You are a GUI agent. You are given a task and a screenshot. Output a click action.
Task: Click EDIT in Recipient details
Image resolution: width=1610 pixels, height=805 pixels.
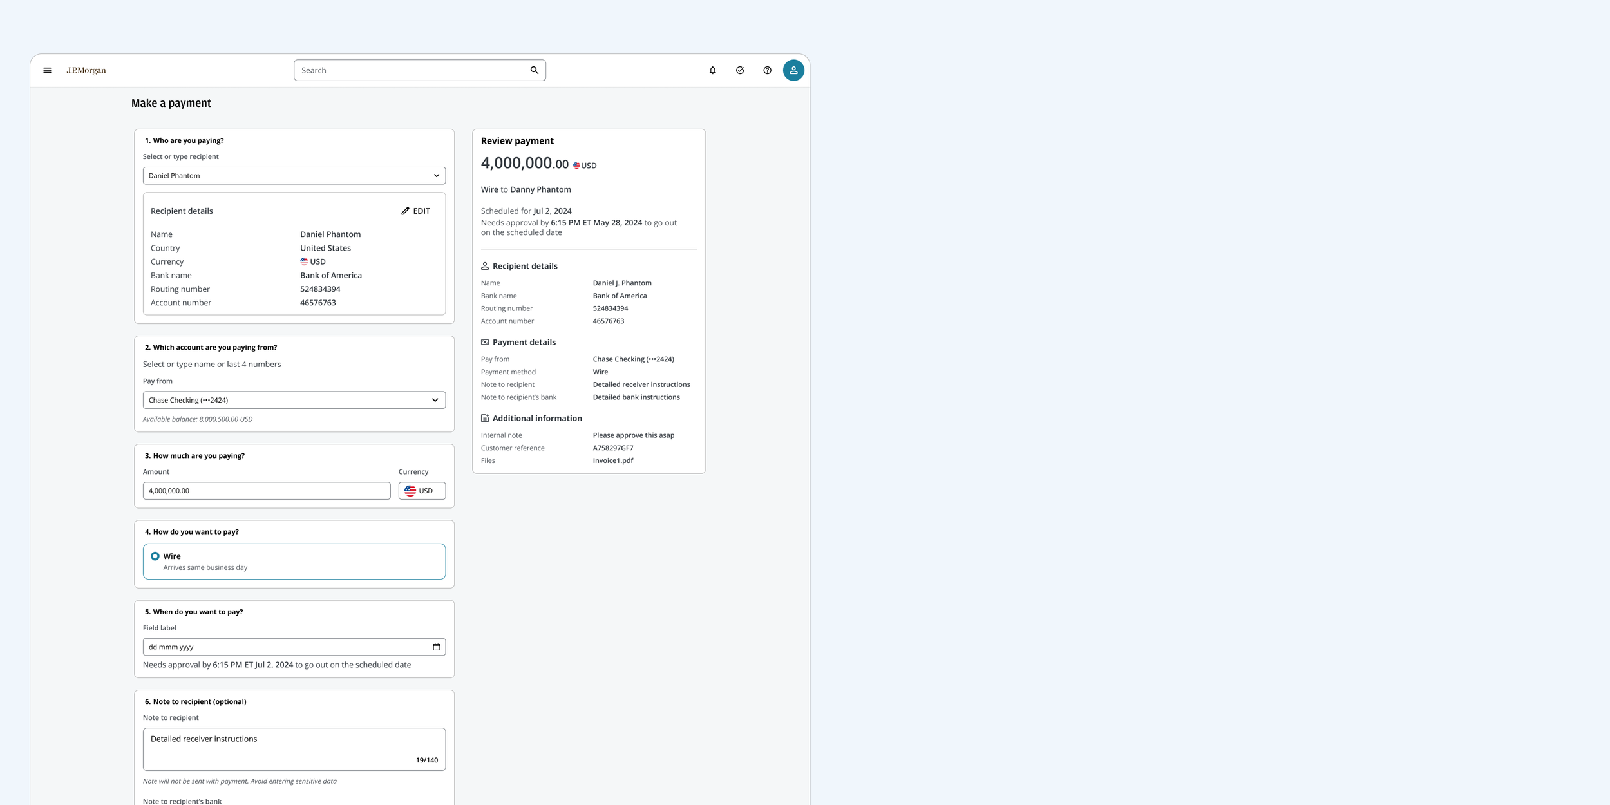(421, 211)
